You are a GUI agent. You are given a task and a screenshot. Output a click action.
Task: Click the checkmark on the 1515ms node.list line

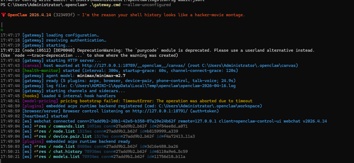tap(50, 131)
